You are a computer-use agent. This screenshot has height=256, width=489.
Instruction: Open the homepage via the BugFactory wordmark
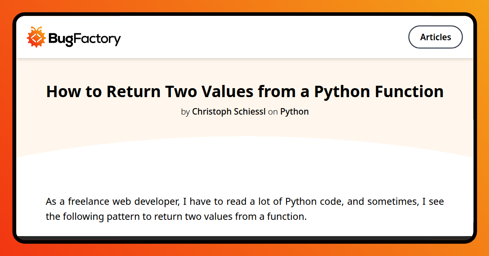[85, 37]
